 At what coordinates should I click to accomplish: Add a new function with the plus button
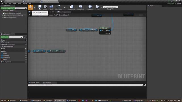click(26, 44)
